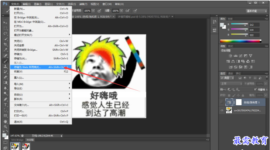Hide the u=3817592474 image layer

(x=222, y=110)
